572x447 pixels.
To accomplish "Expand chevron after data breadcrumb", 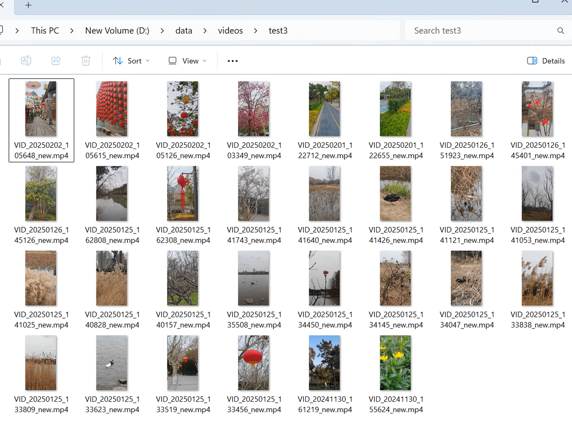I will point(205,30).
